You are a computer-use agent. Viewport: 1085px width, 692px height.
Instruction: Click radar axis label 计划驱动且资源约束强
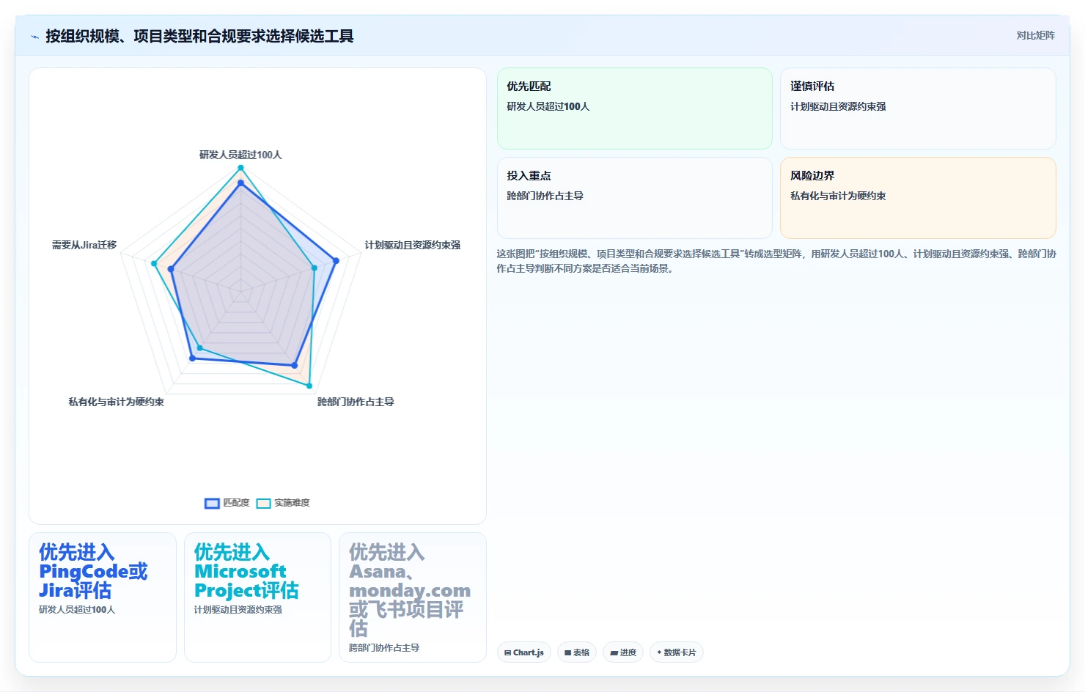[413, 245]
